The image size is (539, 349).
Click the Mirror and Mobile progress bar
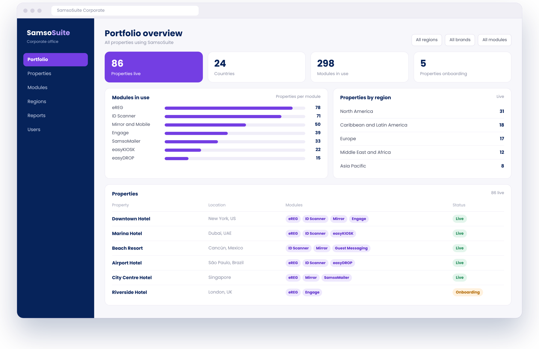[x=235, y=125]
